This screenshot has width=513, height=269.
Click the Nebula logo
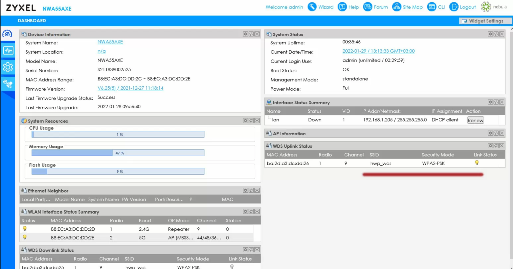[x=493, y=7]
